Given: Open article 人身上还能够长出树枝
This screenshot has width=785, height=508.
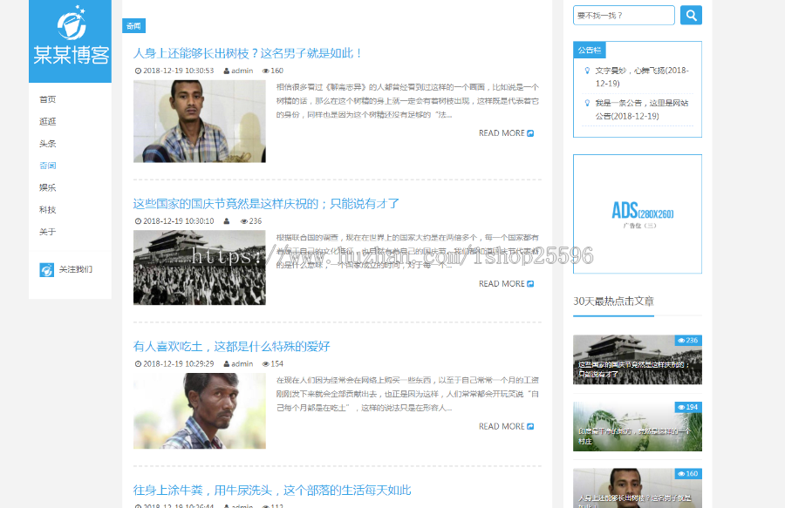Looking at the screenshot, I should tap(248, 53).
